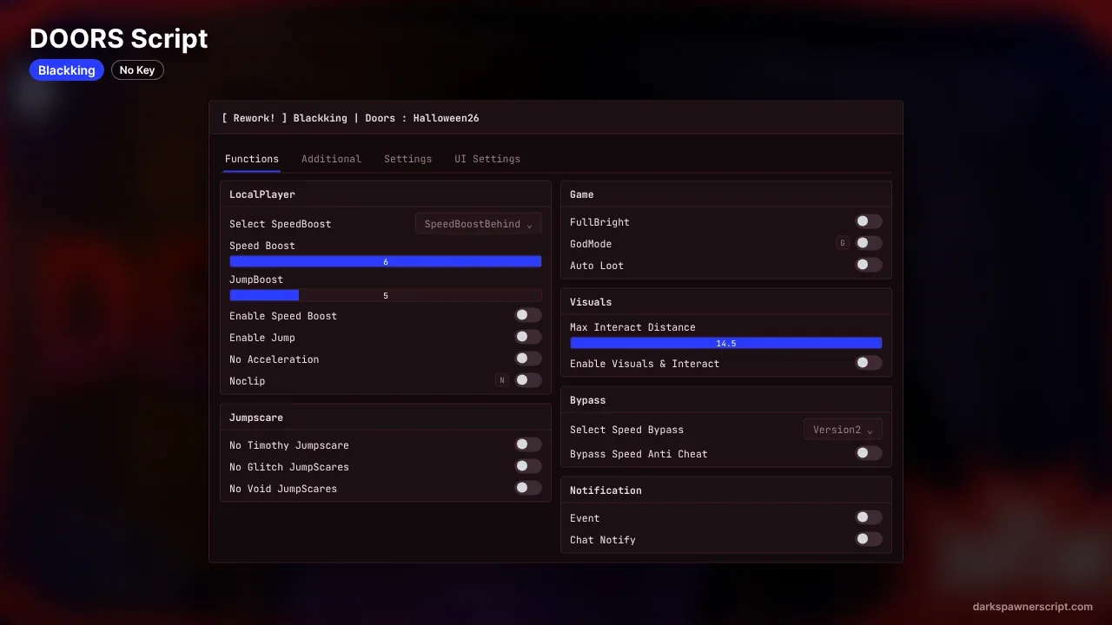The height and width of the screenshot is (625, 1112).
Task: Click the LocalPlayer section header
Action: [262, 194]
